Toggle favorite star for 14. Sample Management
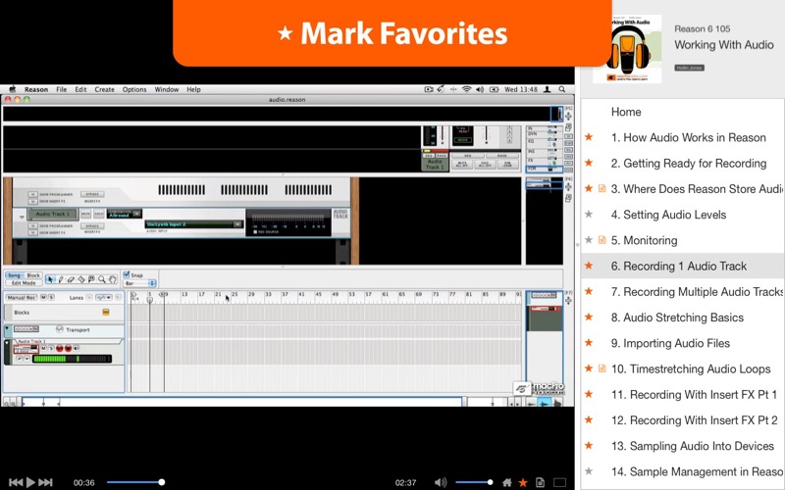This screenshot has width=785, height=490. pyautogui.click(x=590, y=471)
